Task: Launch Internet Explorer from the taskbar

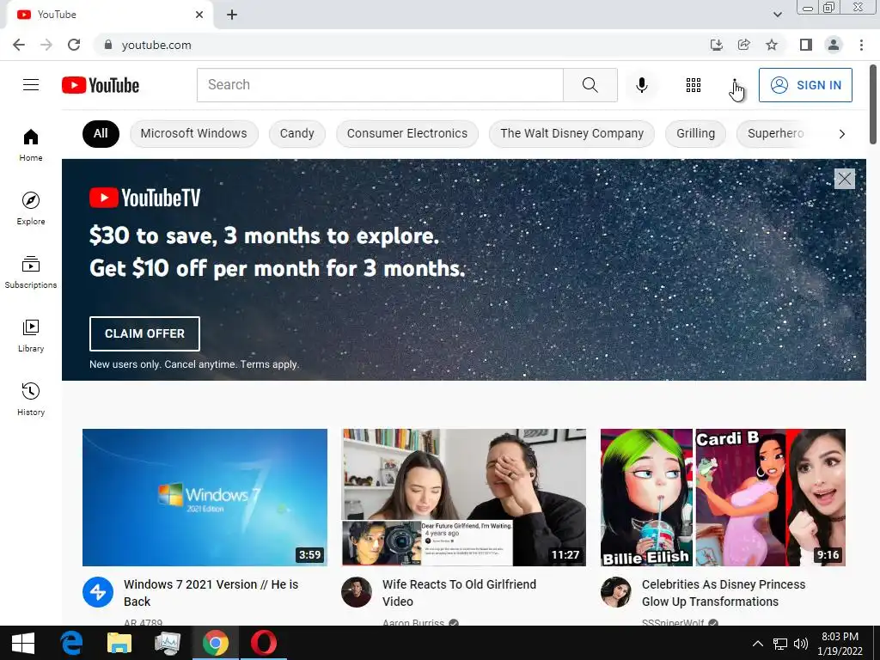Action: pyautogui.click(x=71, y=643)
